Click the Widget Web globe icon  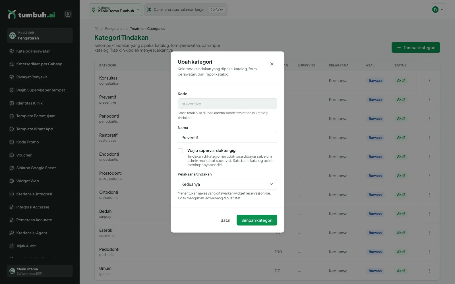pyautogui.click(x=12, y=181)
